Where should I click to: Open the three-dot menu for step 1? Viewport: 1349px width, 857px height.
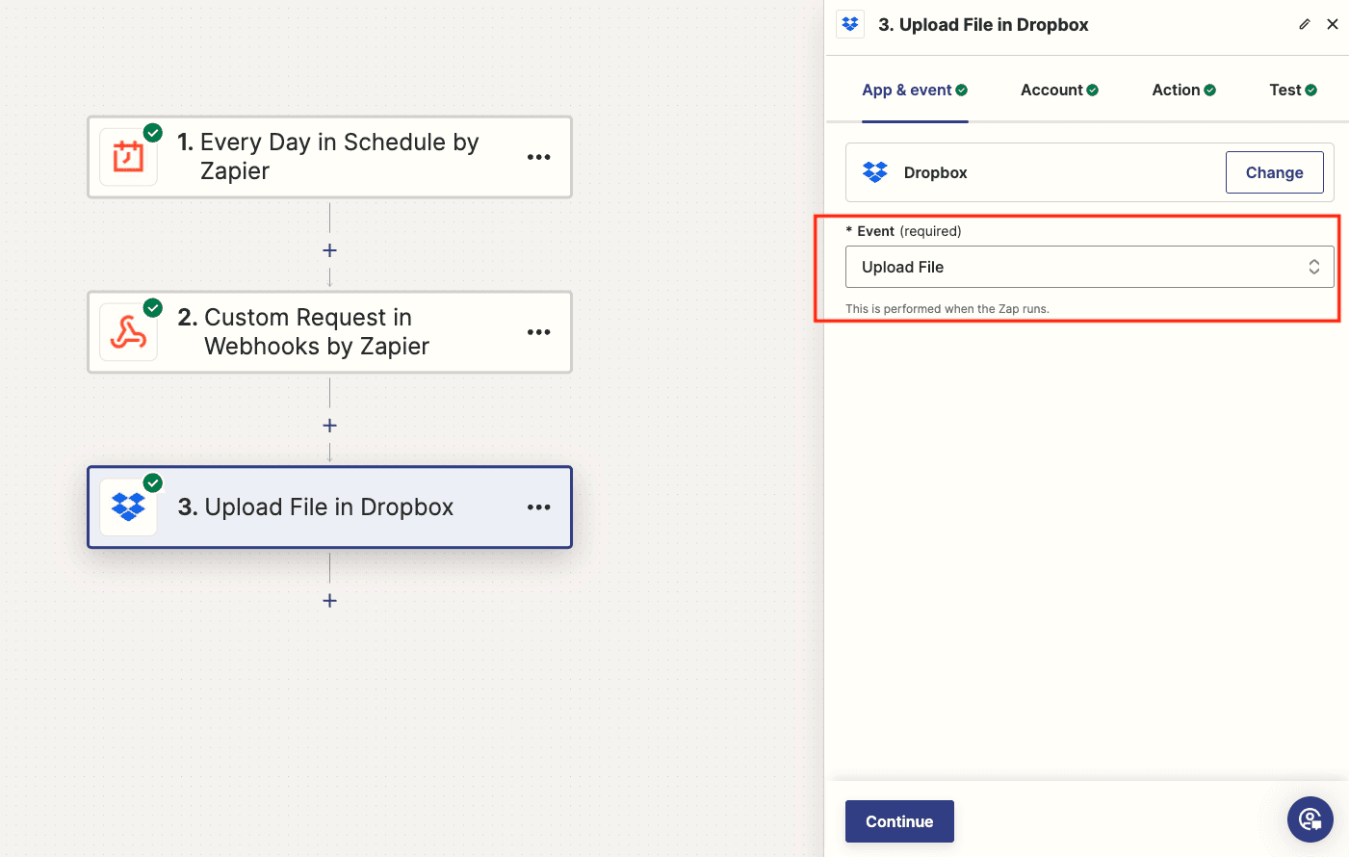(539, 157)
